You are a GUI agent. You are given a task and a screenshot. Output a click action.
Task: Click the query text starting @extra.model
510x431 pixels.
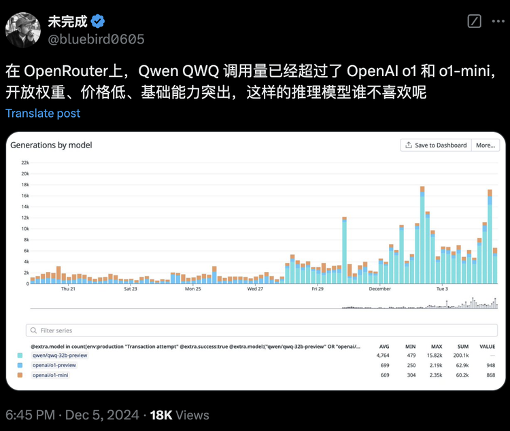coord(195,347)
